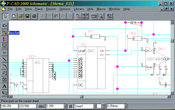Select the Place Polygon tool
The image size is (175, 110).
(4, 73)
